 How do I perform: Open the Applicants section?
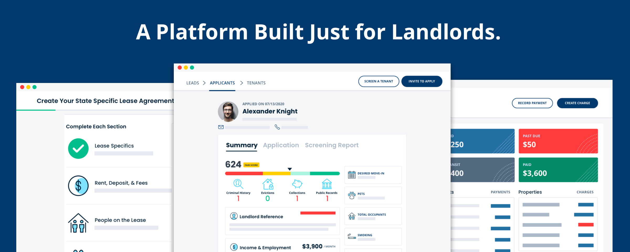pos(222,83)
